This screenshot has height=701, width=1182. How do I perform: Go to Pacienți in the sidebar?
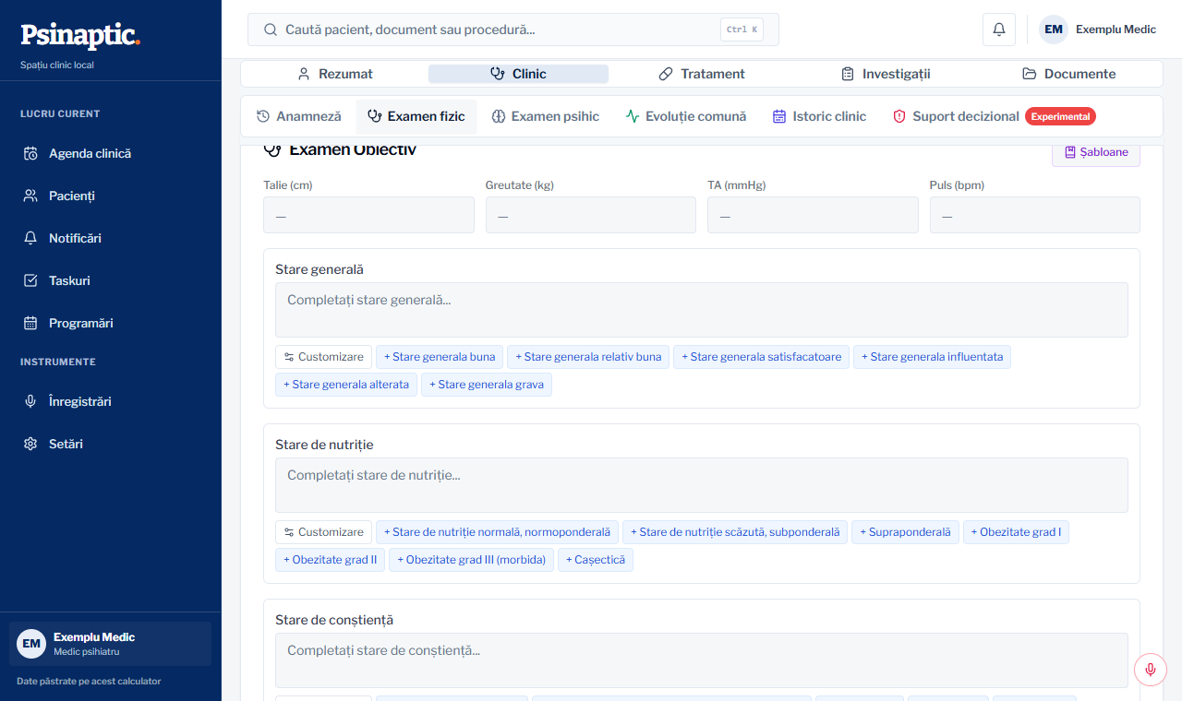[111, 196]
